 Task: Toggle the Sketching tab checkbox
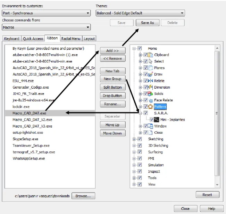(x=140, y=139)
